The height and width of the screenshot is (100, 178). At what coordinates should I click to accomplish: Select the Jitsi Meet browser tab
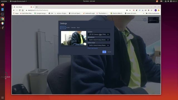pos(23,7)
